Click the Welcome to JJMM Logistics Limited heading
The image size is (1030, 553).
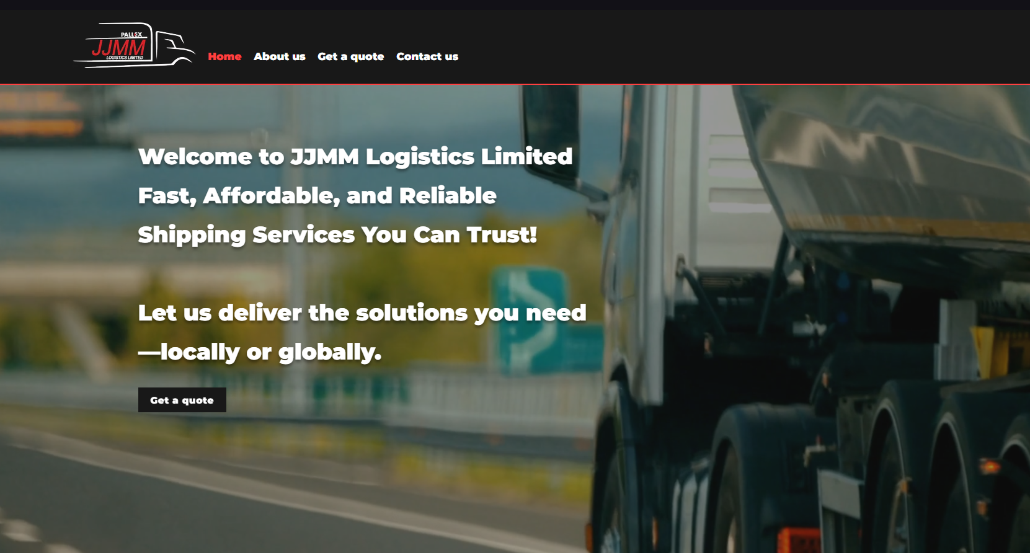pos(355,156)
